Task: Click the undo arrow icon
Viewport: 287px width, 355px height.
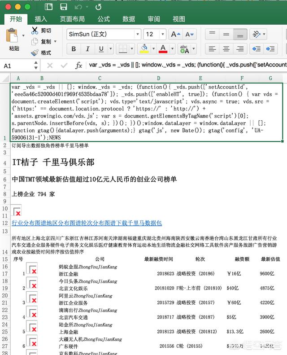Action: [78, 7]
